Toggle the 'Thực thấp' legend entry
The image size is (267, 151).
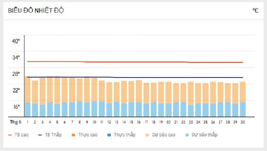[x=121, y=135]
